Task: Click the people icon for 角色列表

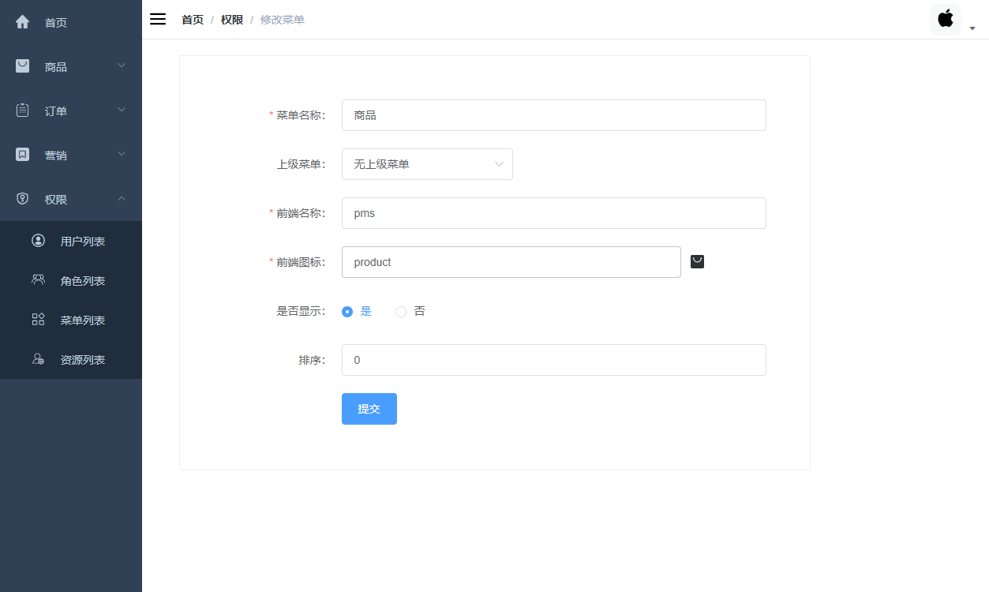Action: [x=38, y=279]
